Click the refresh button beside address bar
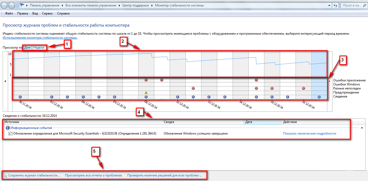Viewport: 368px width, 181px height. (336, 5)
